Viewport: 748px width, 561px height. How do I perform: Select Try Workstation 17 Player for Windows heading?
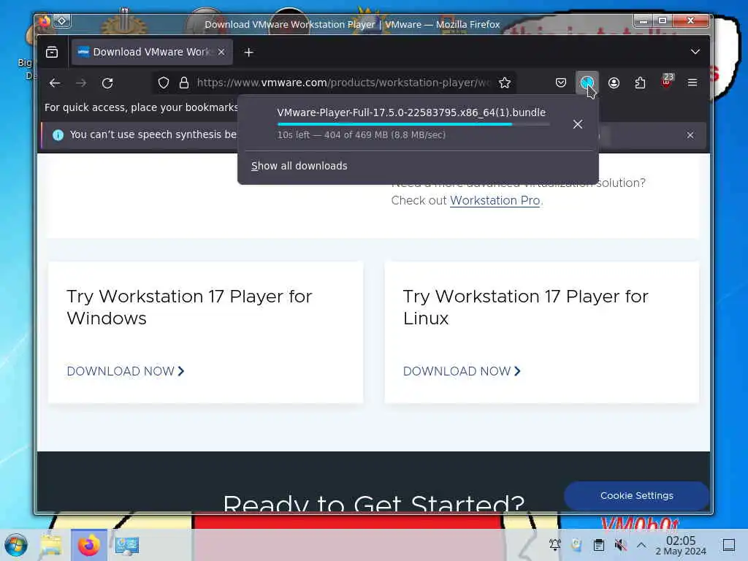pos(189,308)
